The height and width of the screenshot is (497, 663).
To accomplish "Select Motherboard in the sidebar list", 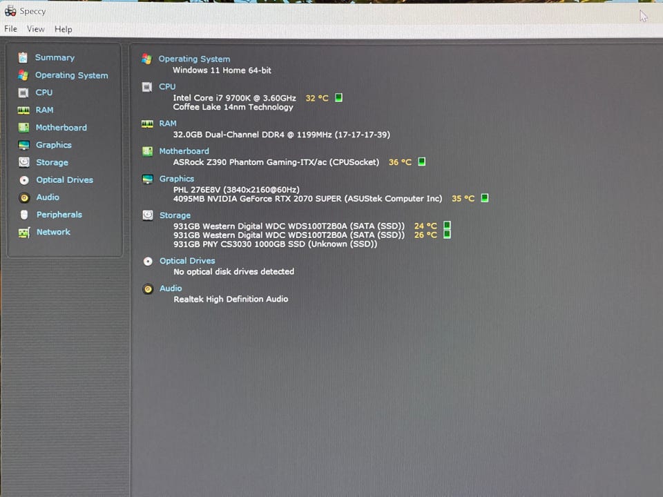I will click(x=61, y=128).
